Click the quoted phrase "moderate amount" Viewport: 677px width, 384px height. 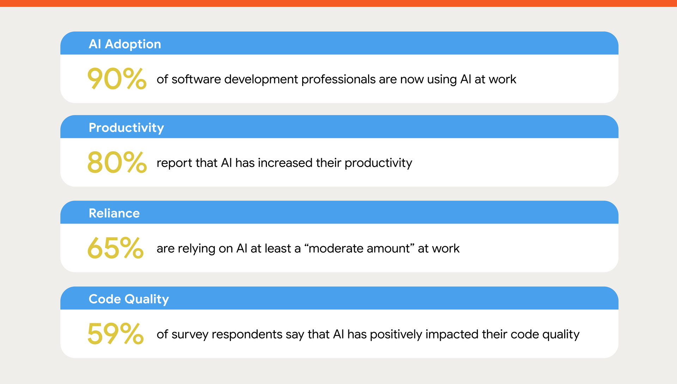(359, 249)
